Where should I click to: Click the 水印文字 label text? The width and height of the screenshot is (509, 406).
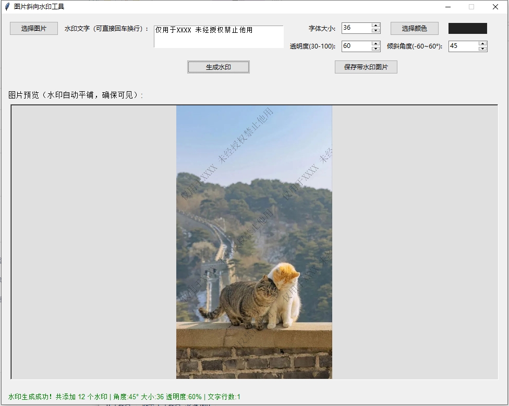click(x=106, y=29)
